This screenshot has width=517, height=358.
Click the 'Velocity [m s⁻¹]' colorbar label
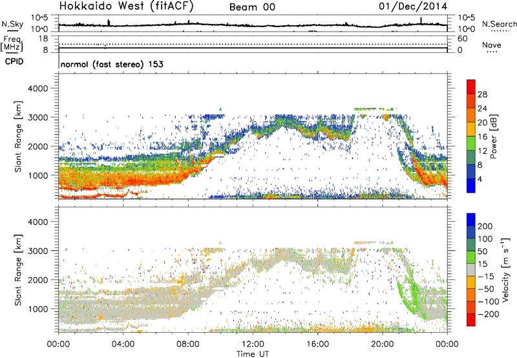click(x=505, y=270)
